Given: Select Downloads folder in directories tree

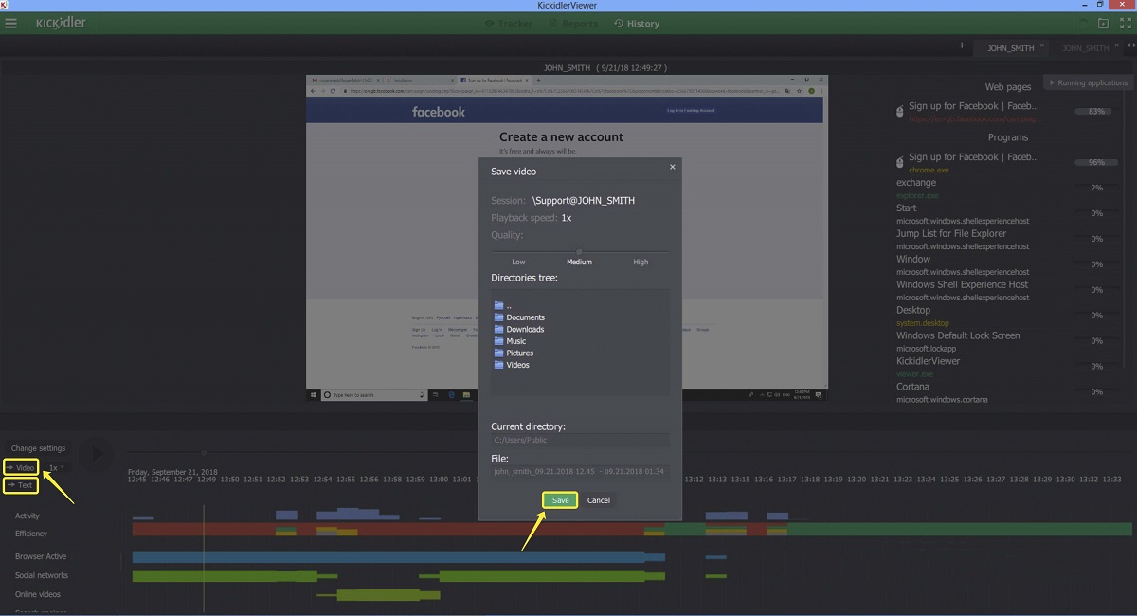Looking at the screenshot, I should click(x=519, y=329).
